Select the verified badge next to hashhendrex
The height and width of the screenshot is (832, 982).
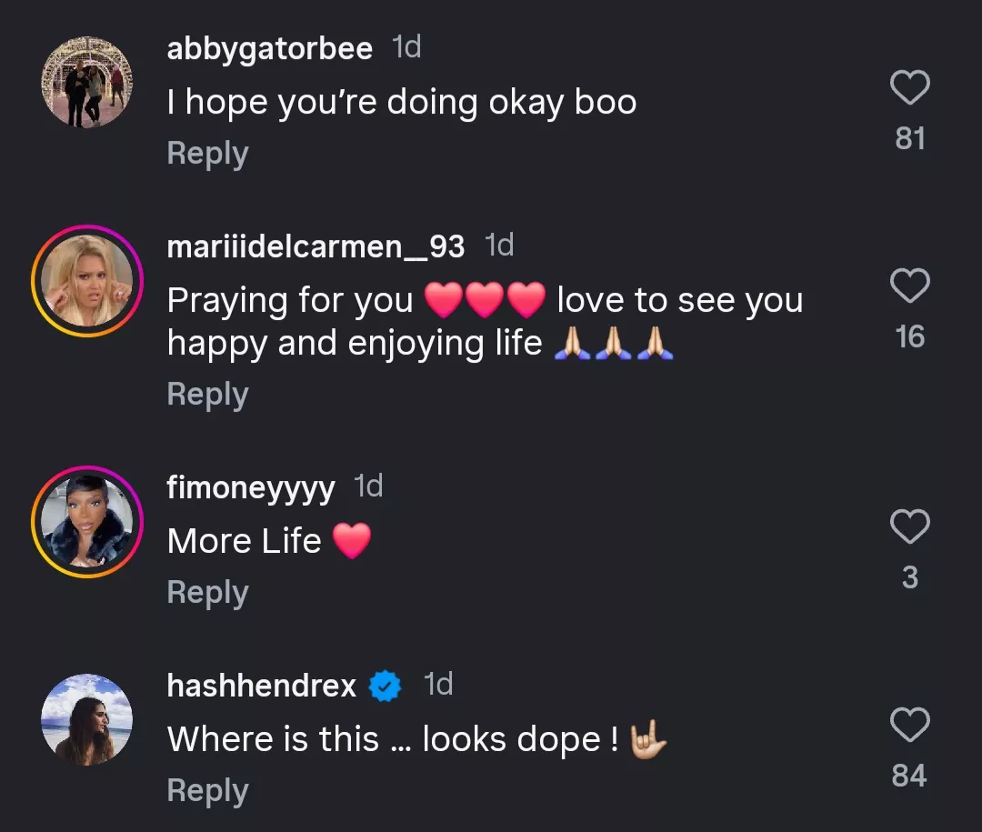(x=386, y=686)
